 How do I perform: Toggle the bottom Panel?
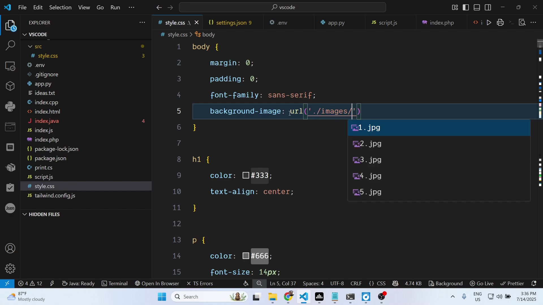point(477,8)
